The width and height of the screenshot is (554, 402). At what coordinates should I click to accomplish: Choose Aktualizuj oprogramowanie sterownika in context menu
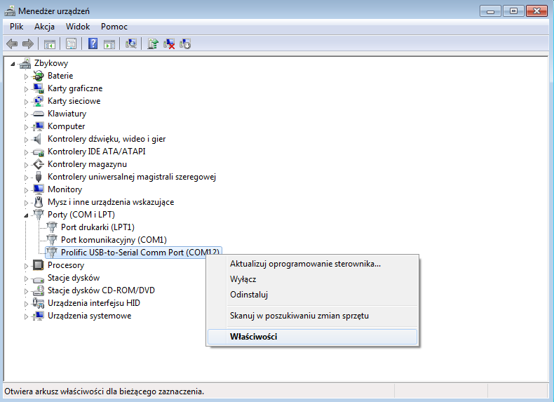[x=305, y=264]
